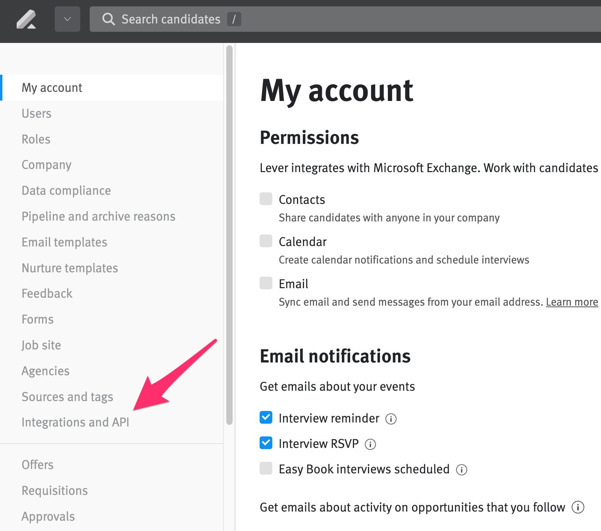Go to Job site settings
Image resolution: width=601 pixels, height=531 pixels.
(41, 345)
